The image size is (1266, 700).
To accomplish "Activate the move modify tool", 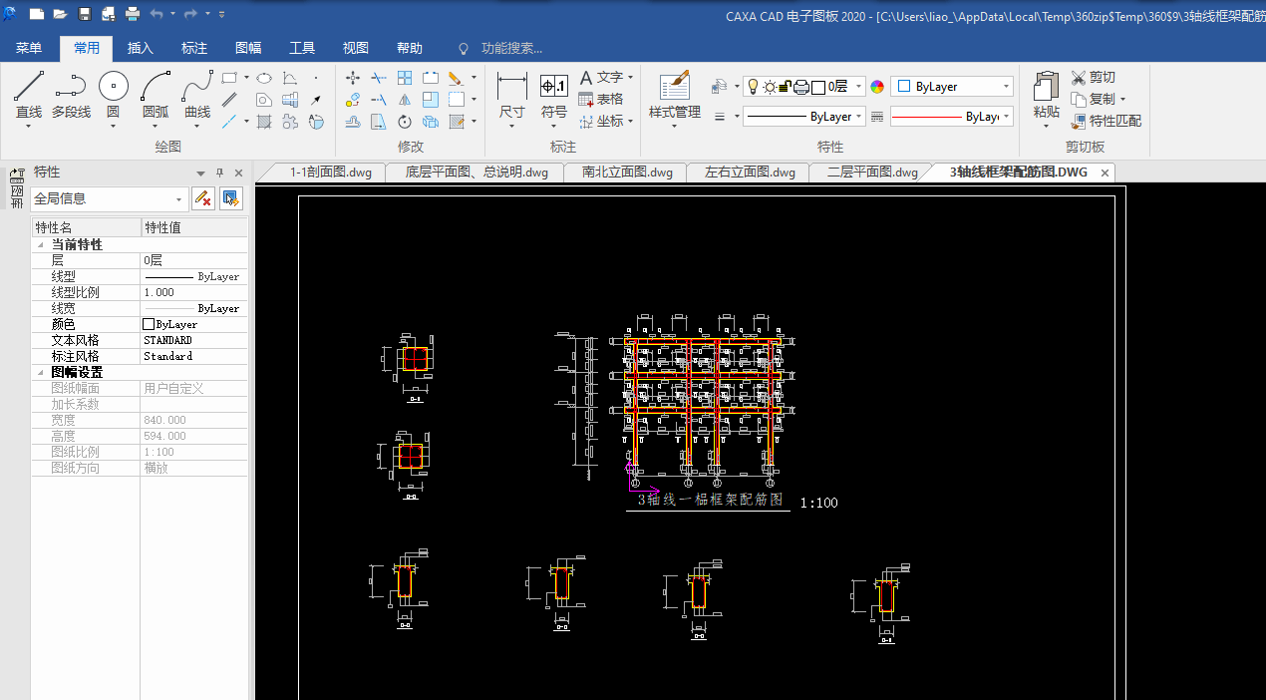I will coord(353,77).
